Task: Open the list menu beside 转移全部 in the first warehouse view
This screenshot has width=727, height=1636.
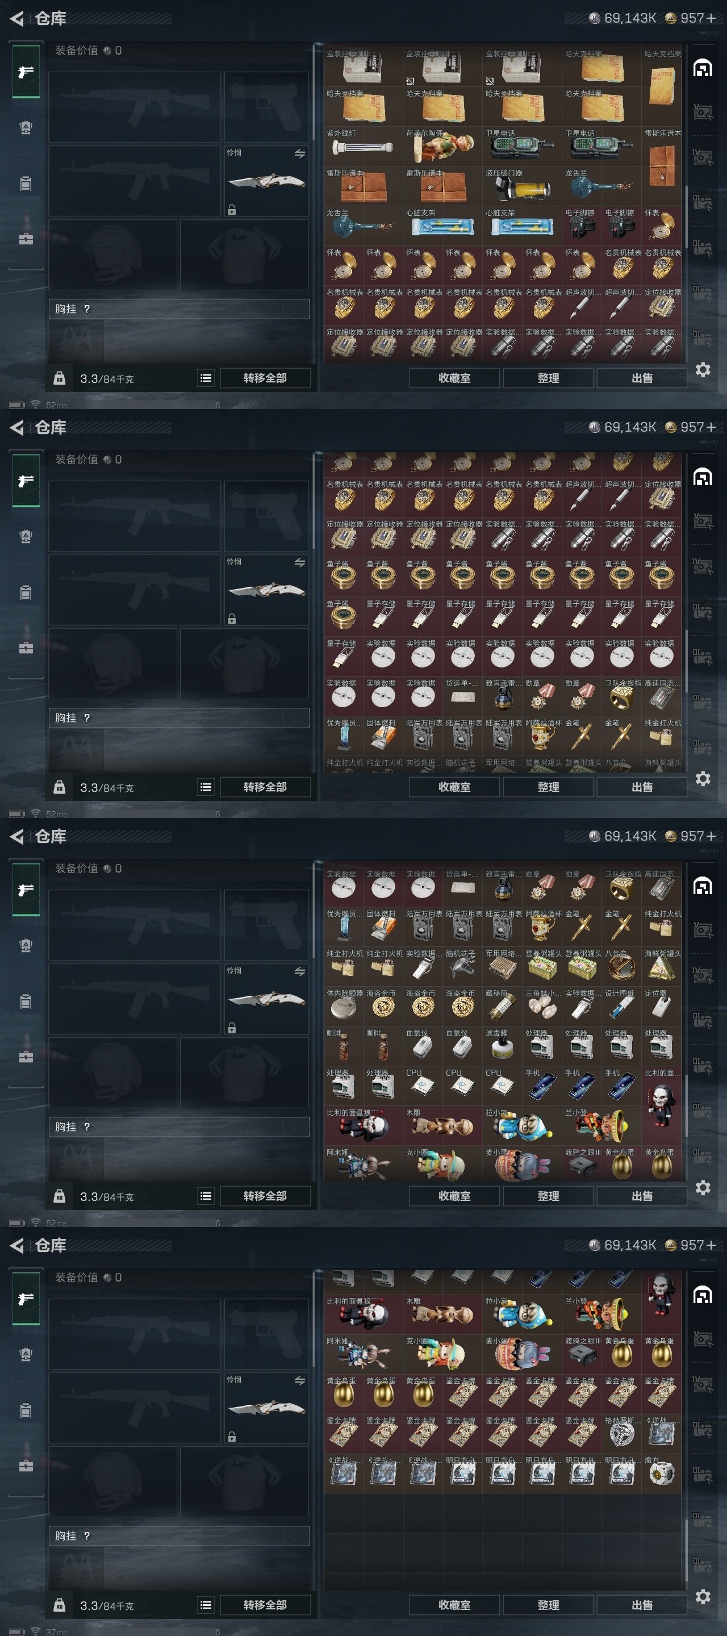Action: coord(206,378)
